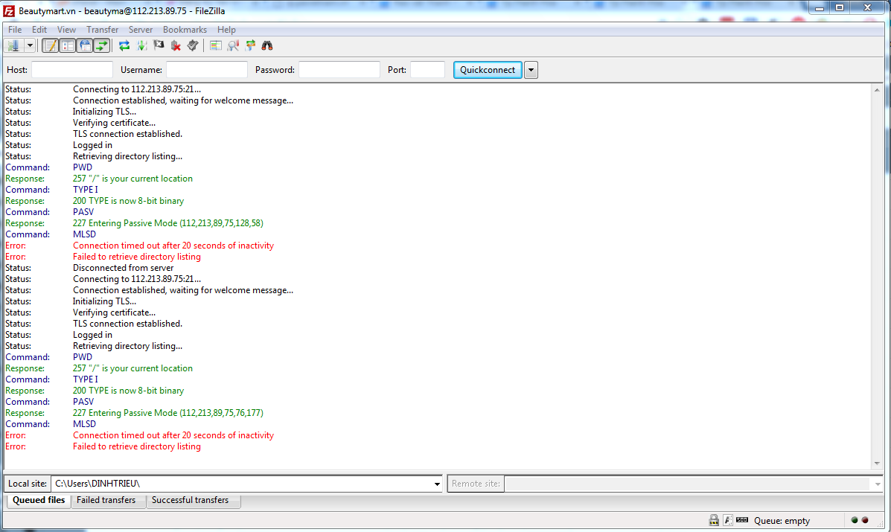Click the 'Host:' label

click(17, 70)
